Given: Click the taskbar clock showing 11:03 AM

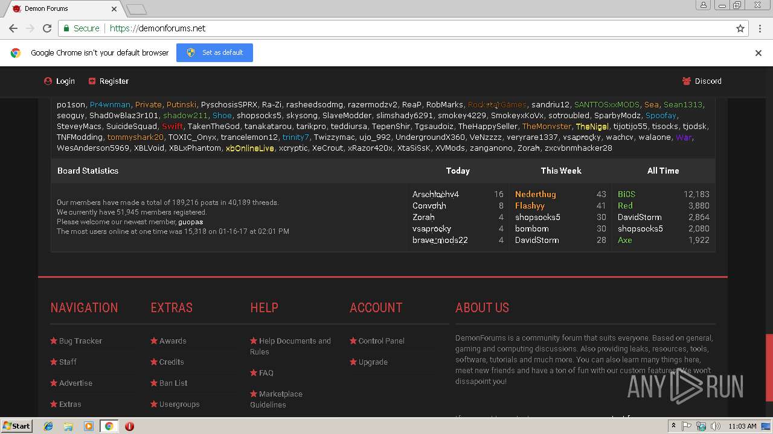Looking at the screenshot, I should click(742, 426).
